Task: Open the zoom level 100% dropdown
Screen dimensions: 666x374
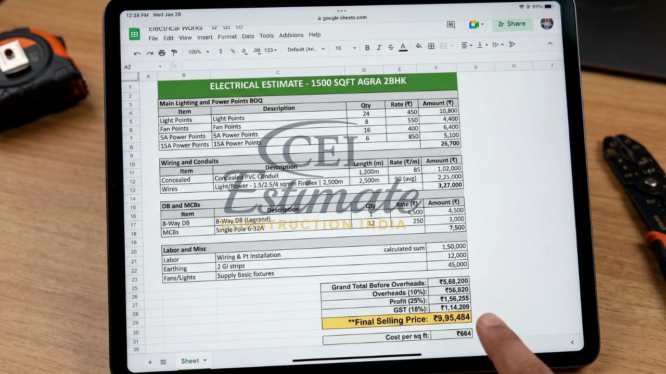Action: (x=198, y=52)
